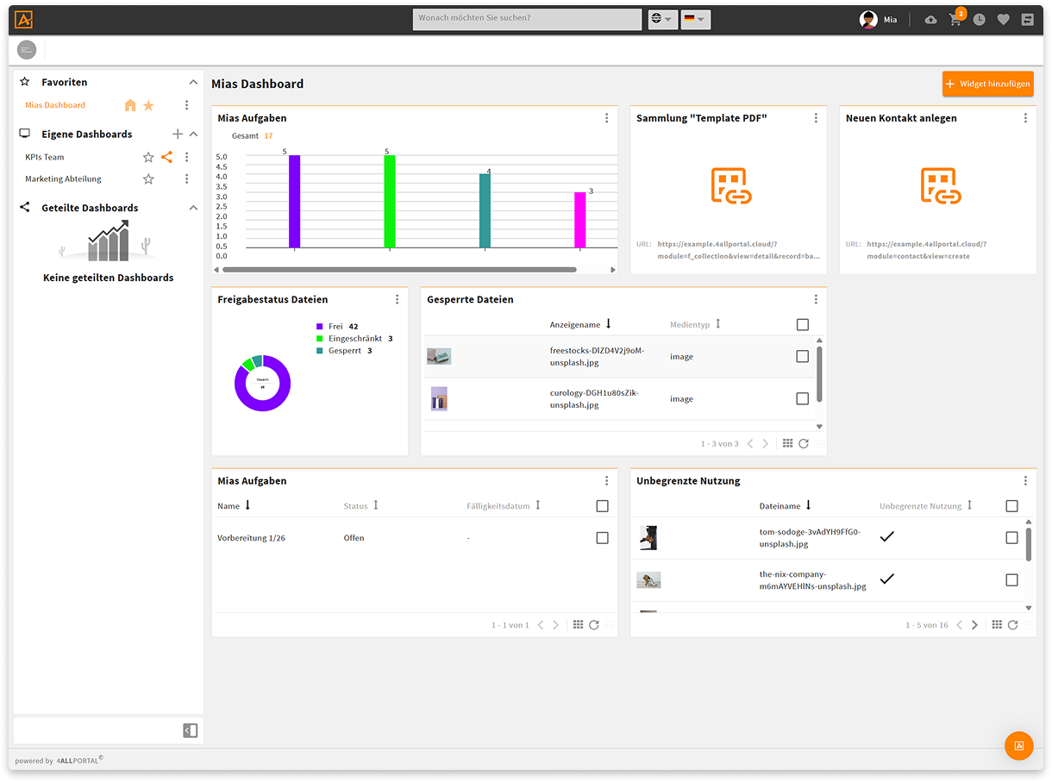
Task: Refresh the Gesperrte Dateien table
Action: [804, 443]
